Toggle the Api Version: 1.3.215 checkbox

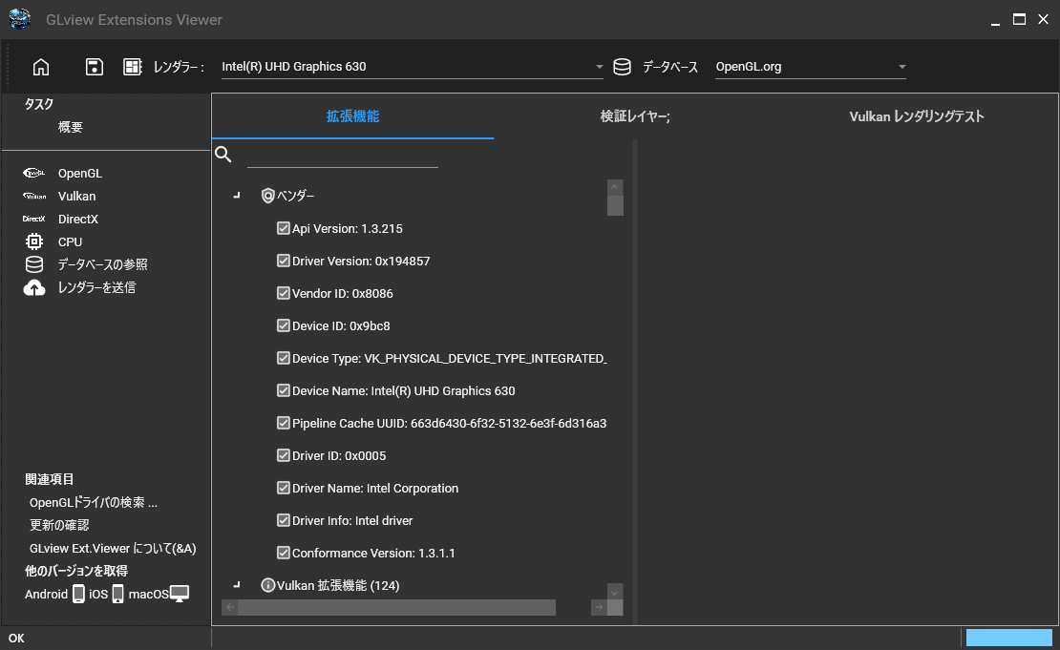(x=284, y=228)
